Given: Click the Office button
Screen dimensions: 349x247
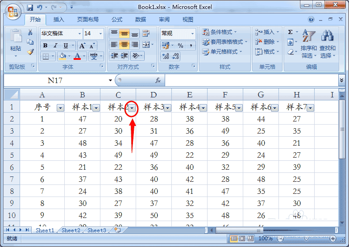Looking at the screenshot, I should click(x=12, y=12).
